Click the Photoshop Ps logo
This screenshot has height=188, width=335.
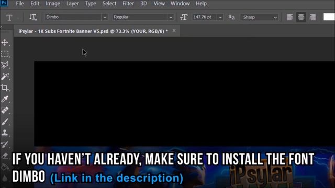pos(4,3)
